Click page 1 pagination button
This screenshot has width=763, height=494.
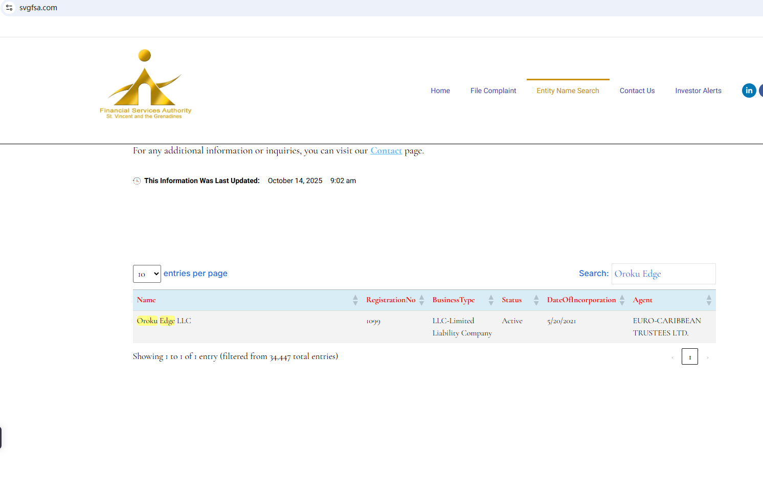[689, 357]
